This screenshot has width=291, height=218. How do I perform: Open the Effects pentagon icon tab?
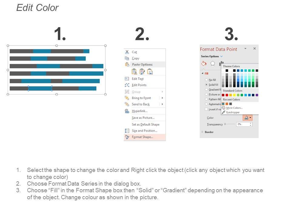click(213, 64)
